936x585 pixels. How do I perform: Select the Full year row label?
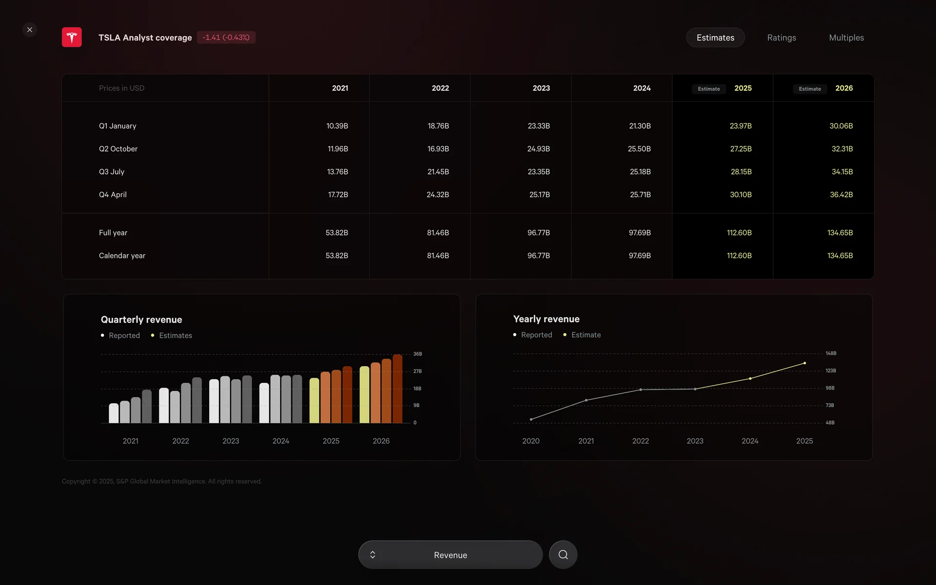coord(113,233)
